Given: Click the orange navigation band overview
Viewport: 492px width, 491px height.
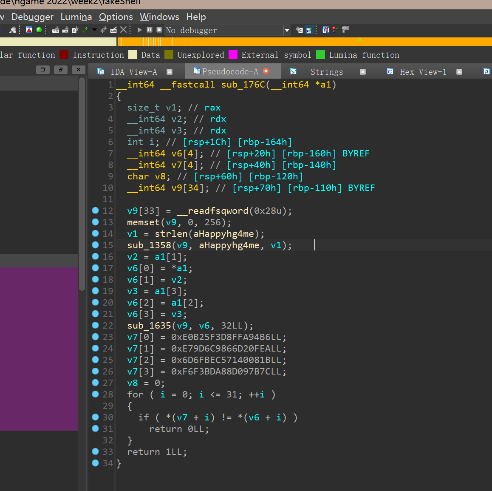Looking at the screenshot, I should [x=297, y=42].
